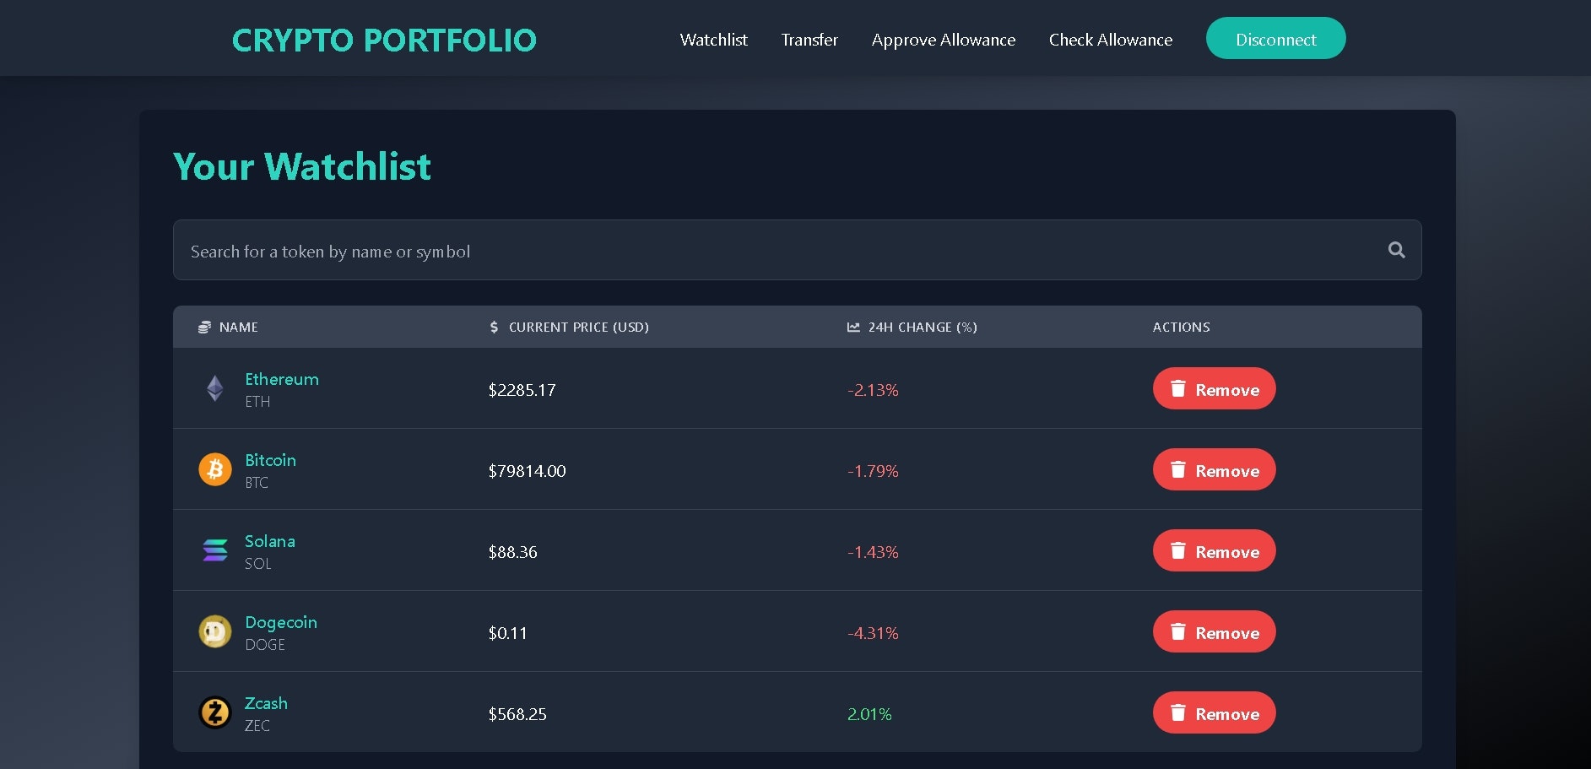Viewport: 1591px width, 769px height.
Task: Open the Transfer nav item
Action: tap(809, 40)
